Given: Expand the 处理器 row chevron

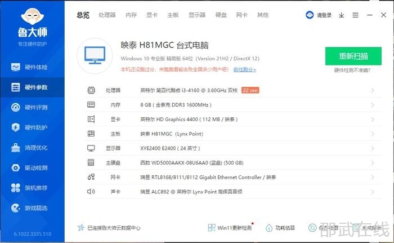Looking at the screenshot, I should 372,90.
